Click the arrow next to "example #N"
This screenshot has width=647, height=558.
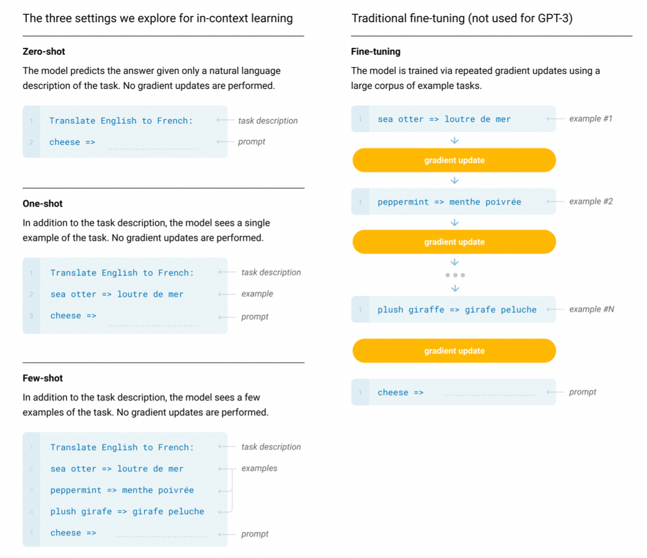click(555, 309)
